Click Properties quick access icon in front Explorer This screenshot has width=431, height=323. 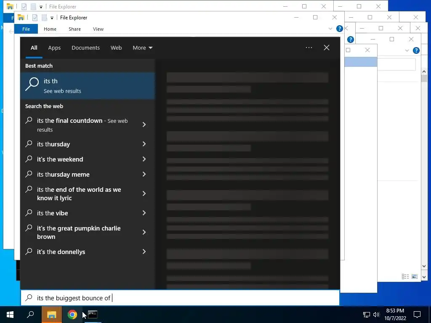point(35,18)
